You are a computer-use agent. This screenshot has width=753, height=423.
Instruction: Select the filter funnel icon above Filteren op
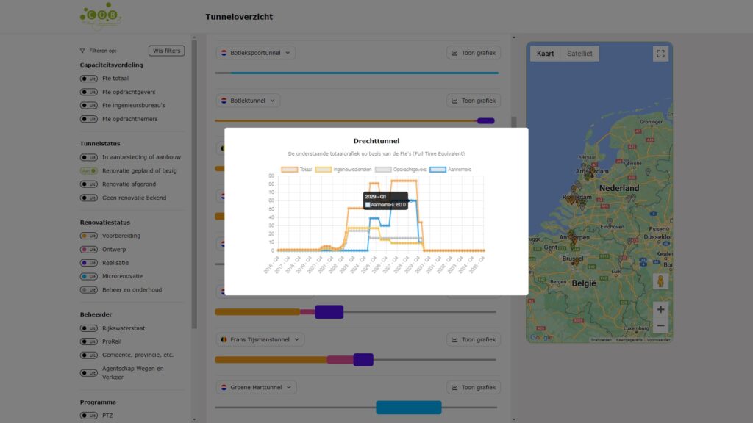(x=82, y=50)
